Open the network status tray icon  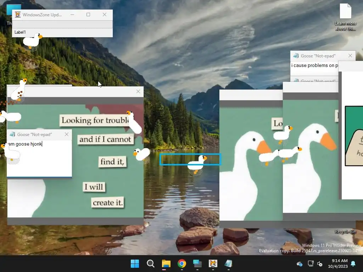(x=311, y=263)
